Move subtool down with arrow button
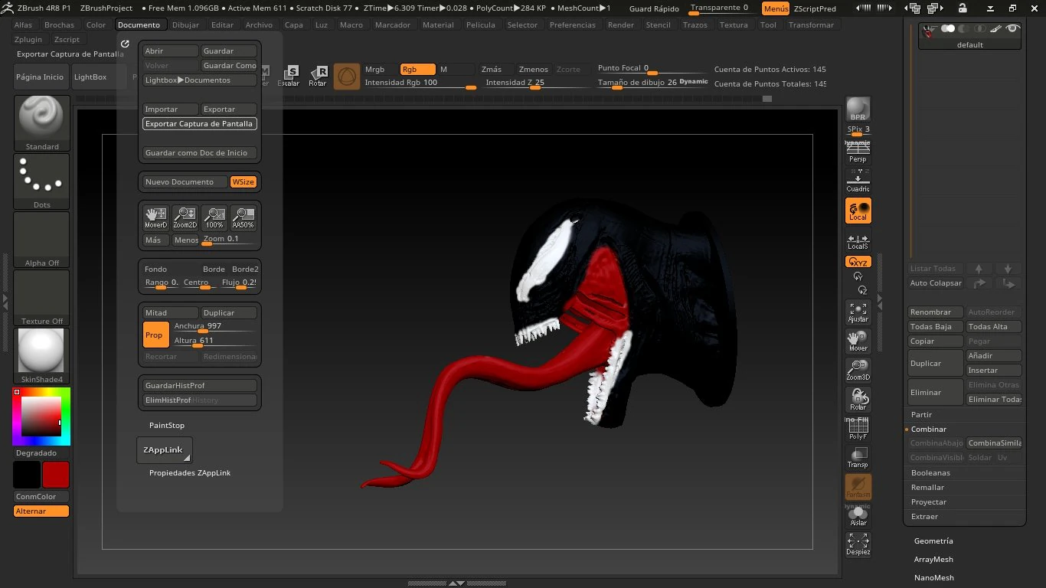1046x588 pixels. 1008,269
